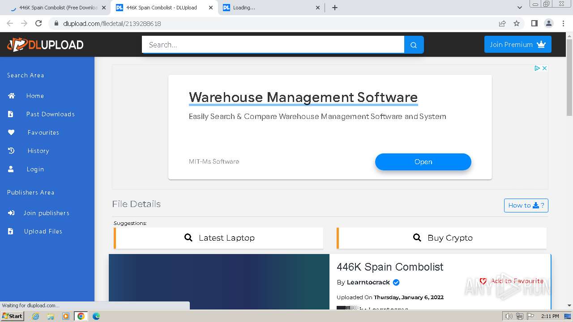573x322 pixels.
Task: Open Upload Files link
Action: click(x=43, y=231)
